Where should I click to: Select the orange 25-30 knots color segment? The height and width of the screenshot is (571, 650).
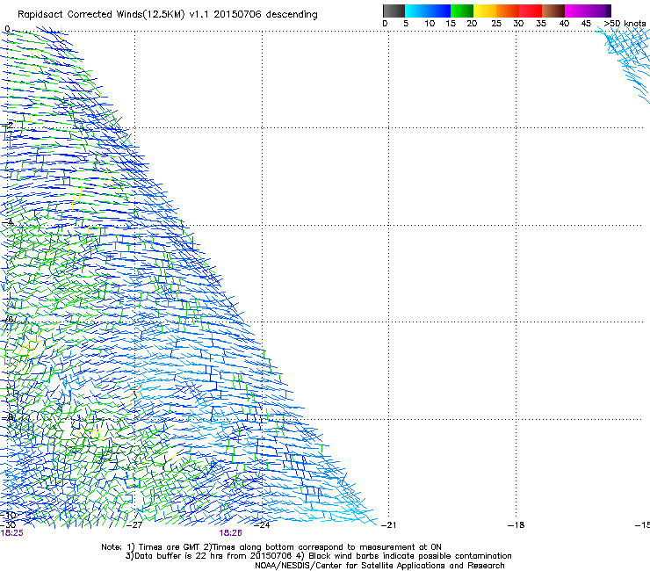[x=508, y=11]
